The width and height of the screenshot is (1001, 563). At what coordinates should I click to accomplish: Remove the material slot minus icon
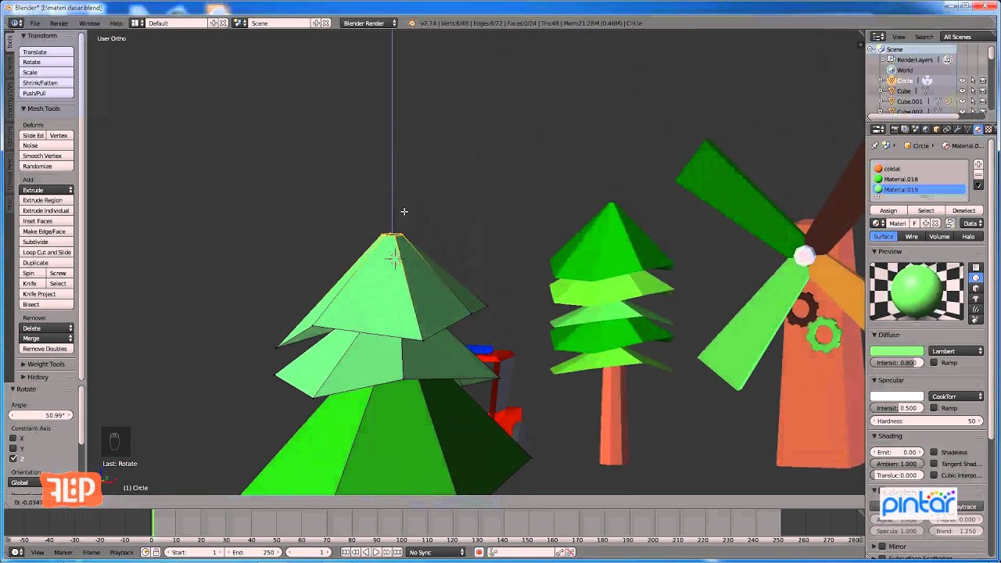[978, 175]
